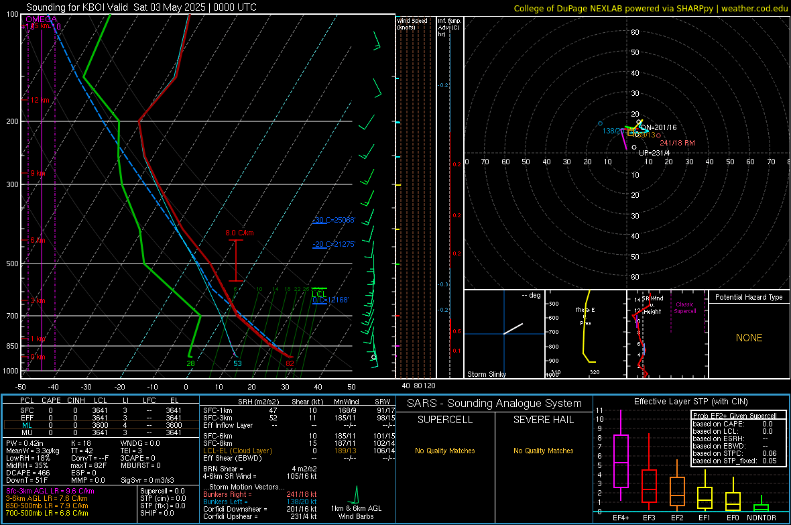Click the 'maxT = 82F' value
Screen dimensions: 791x525
pos(88,465)
